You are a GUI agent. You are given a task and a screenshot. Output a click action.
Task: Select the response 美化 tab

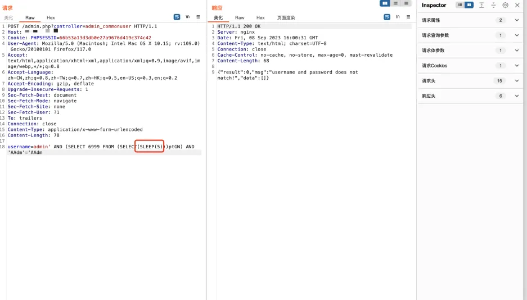pyautogui.click(x=218, y=18)
